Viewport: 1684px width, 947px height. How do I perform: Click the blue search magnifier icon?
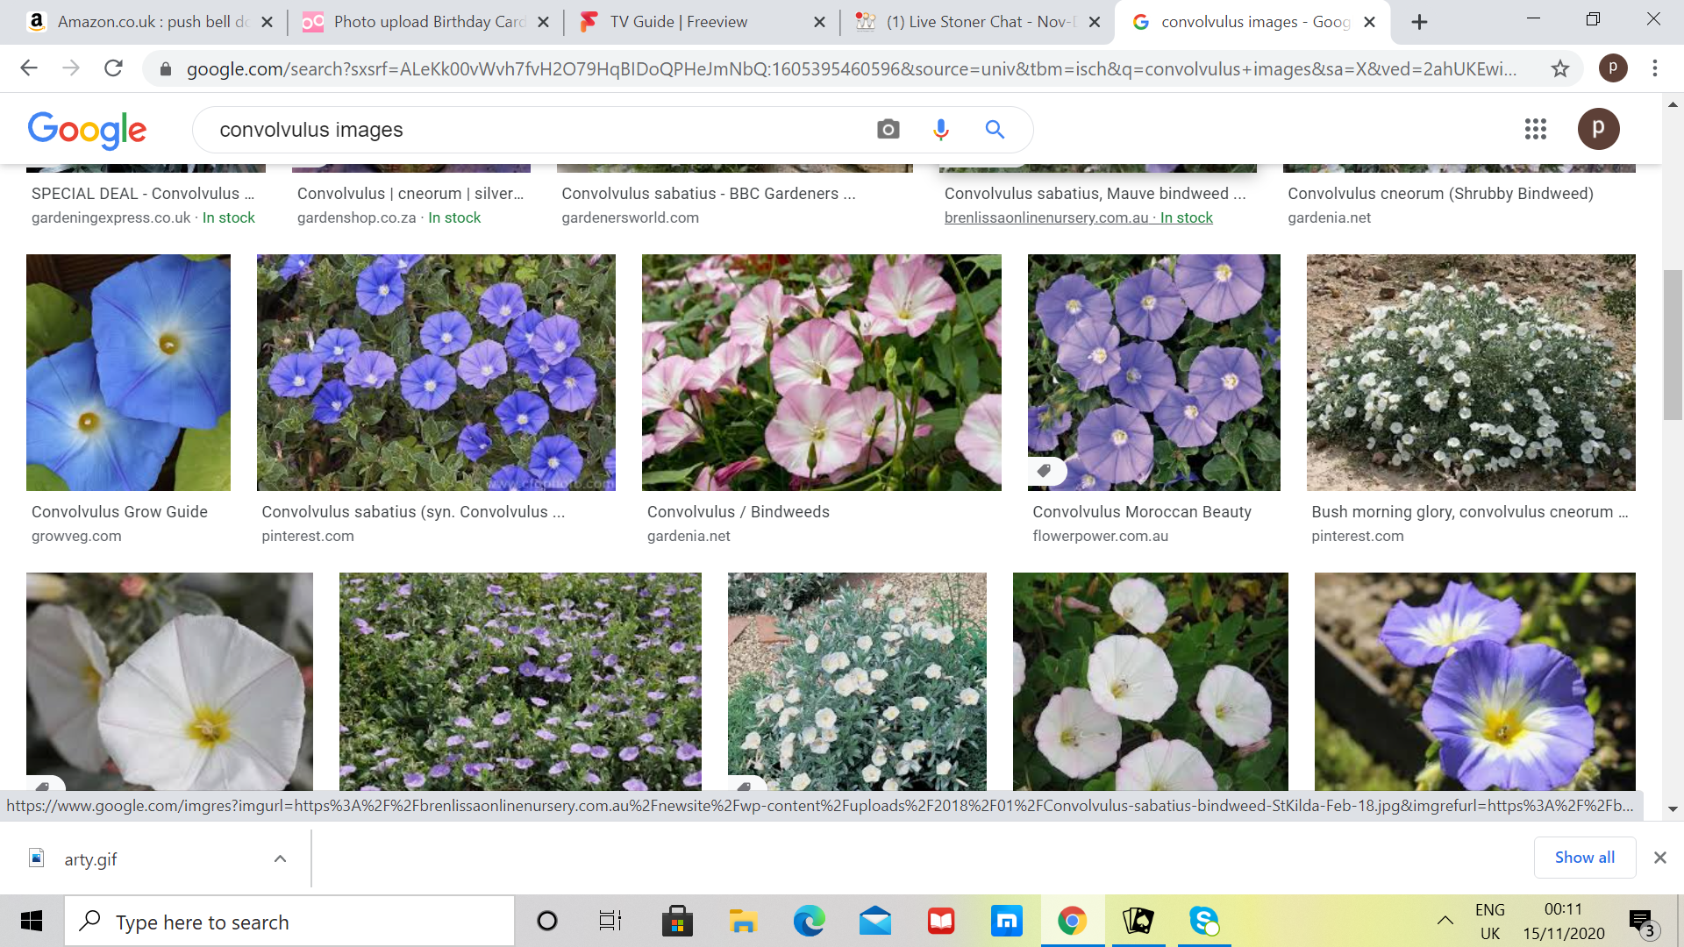[995, 130]
